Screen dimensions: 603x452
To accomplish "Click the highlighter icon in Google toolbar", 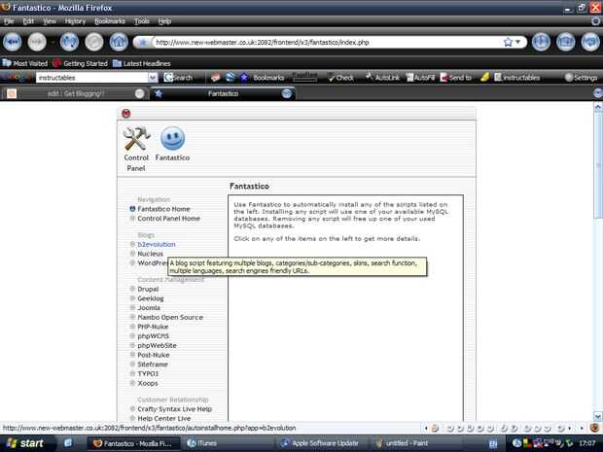I will pyautogui.click(x=485, y=78).
